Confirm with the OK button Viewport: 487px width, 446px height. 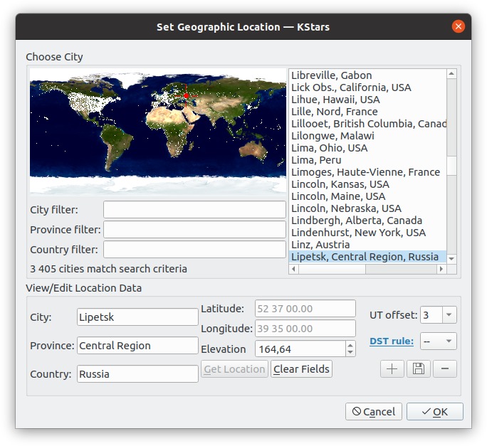[x=434, y=412]
